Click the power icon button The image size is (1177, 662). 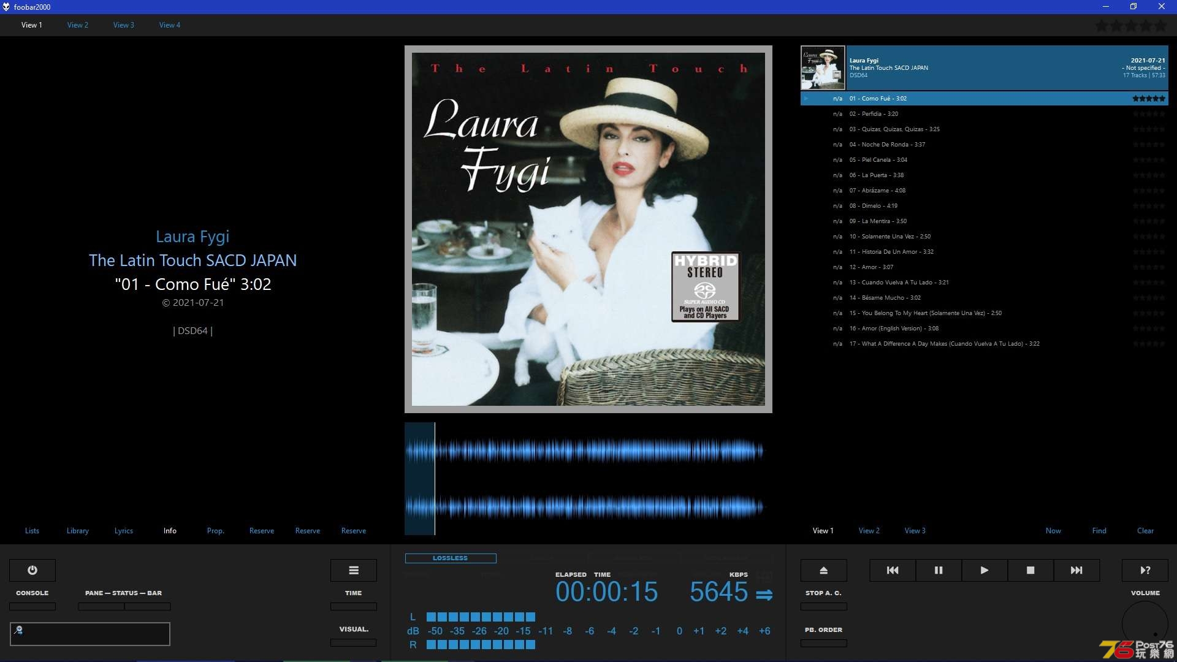tap(32, 570)
